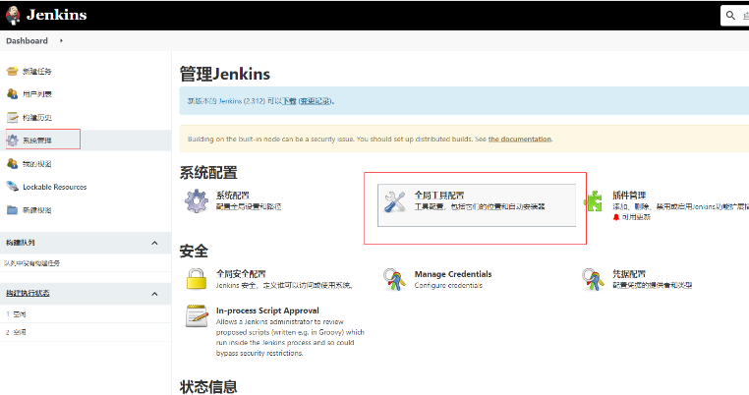Image resolution: width=749 pixels, height=395 pixels.
Task: Click the 插件管理 puzzle icon
Action: [x=594, y=200]
